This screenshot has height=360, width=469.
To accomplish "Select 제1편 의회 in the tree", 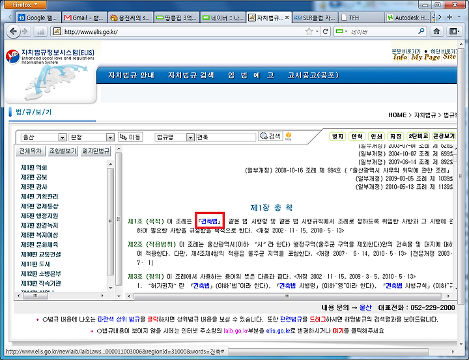I will tap(34, 167).
